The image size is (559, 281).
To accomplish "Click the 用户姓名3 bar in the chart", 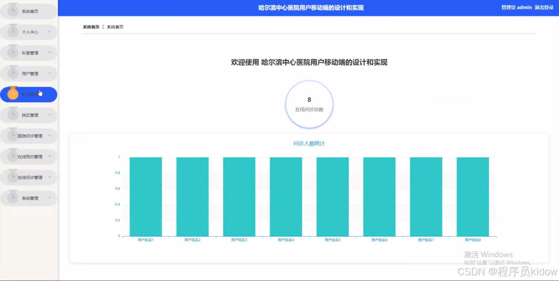I will [x=239, y=198].
